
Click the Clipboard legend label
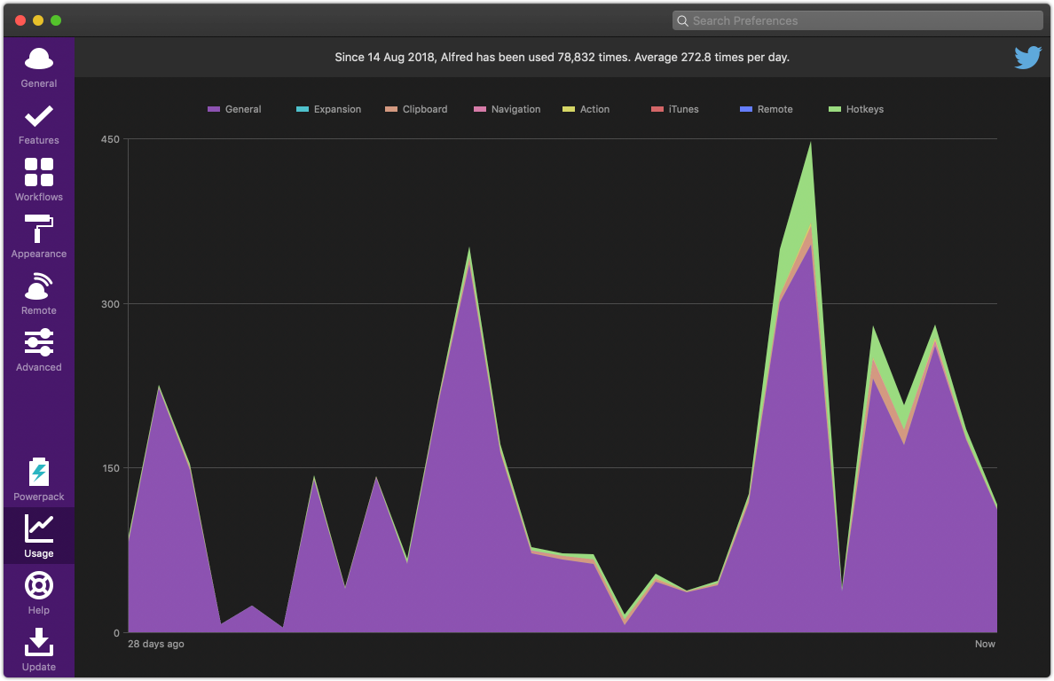pyautogui.click(x=425, y=109)
